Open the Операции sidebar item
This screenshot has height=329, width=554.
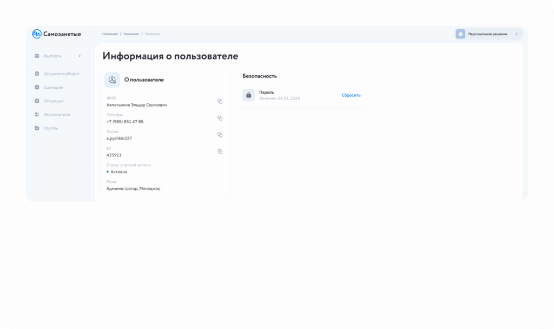point(54,101)
